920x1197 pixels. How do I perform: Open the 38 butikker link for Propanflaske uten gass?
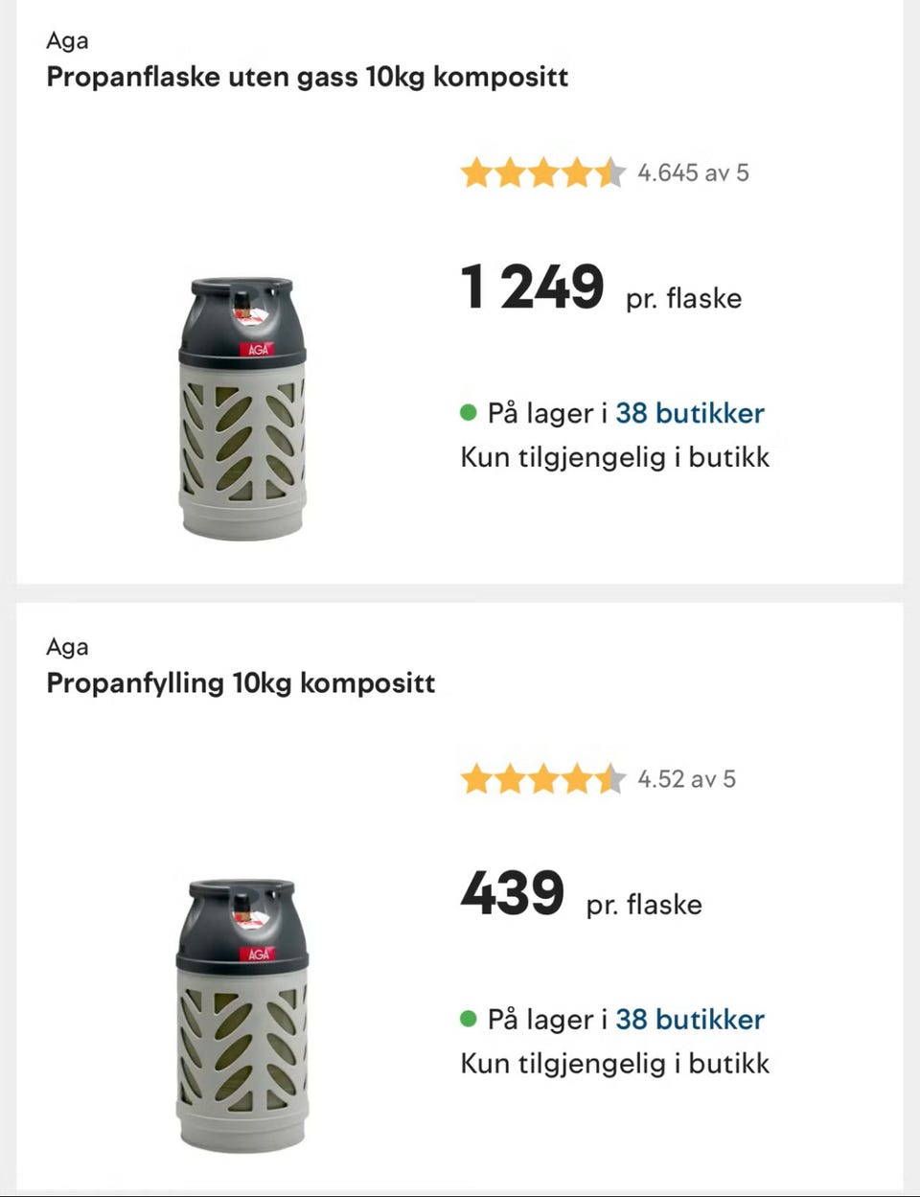[689, 413]
